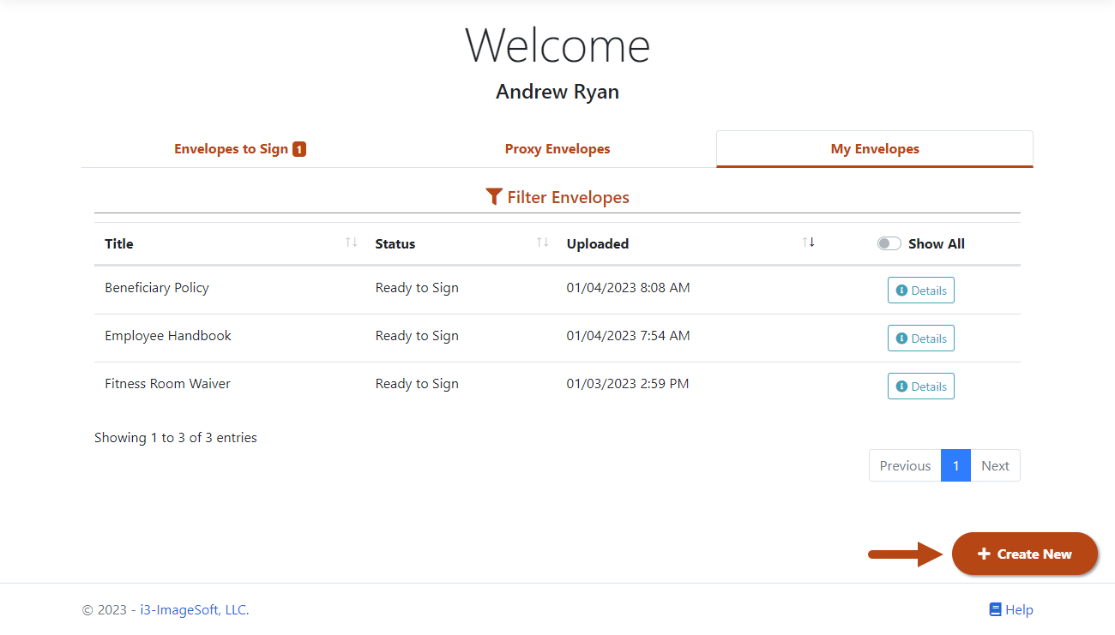The height and width of the screenshot is (635, 1115).
Task: Sort the table by Title column
Action: pyautogui.click(x=352, y=243)
